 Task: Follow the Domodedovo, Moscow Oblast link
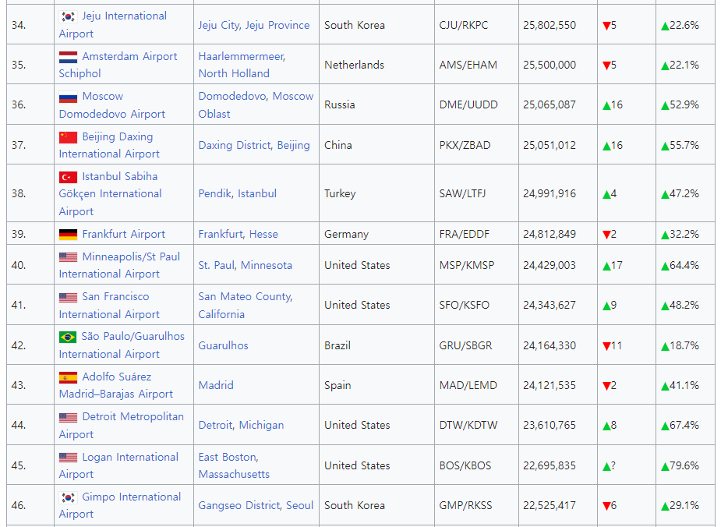pyautogui.click(x=256, y=105)
